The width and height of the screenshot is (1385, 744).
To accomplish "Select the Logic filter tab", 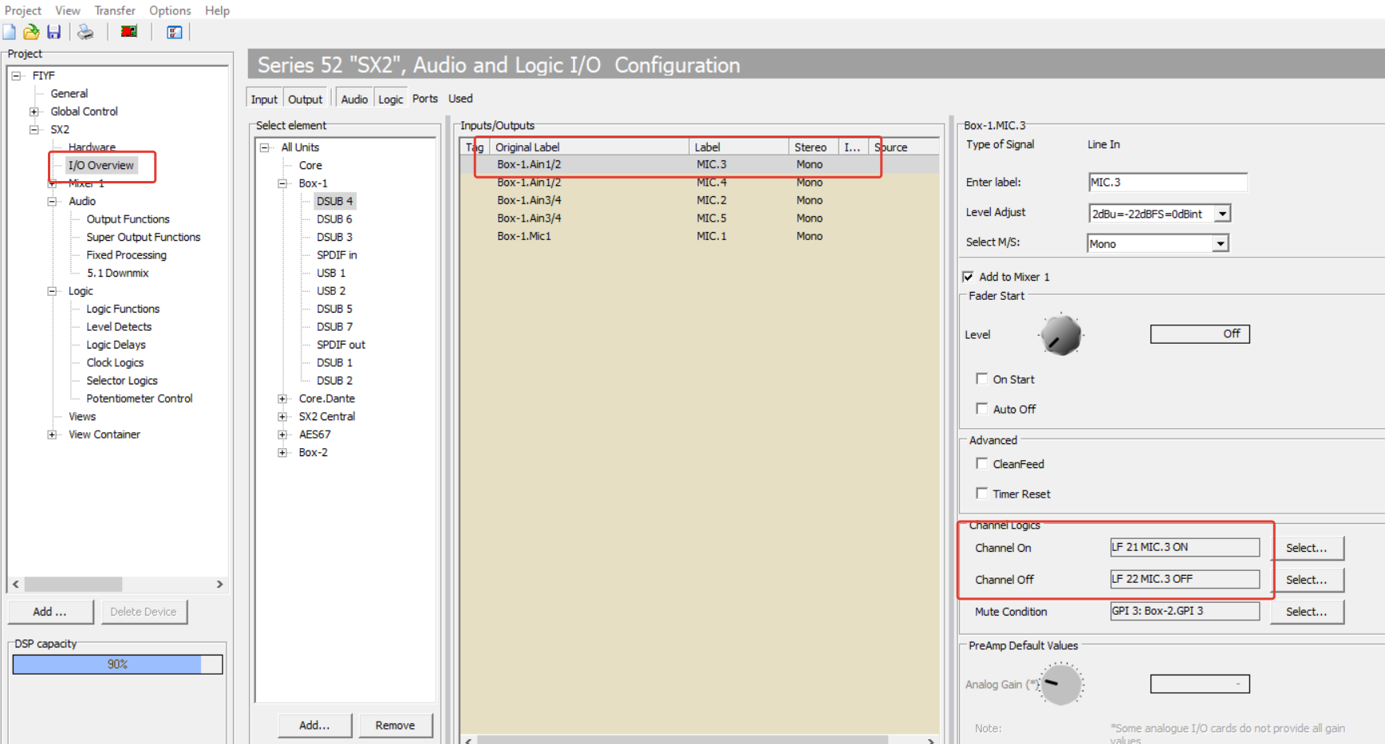I will (390, 99).
